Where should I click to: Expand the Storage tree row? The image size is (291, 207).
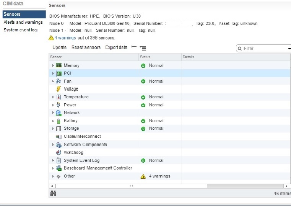pos(53,129)
